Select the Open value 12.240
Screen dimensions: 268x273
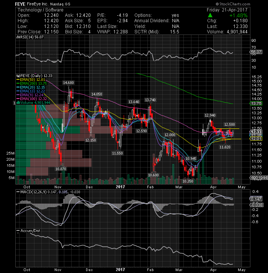point(51,15)
